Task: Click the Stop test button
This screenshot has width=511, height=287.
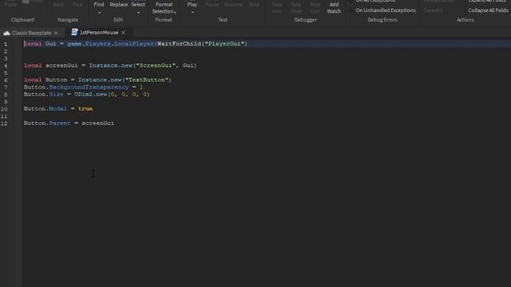Action: tap(254, 5)
